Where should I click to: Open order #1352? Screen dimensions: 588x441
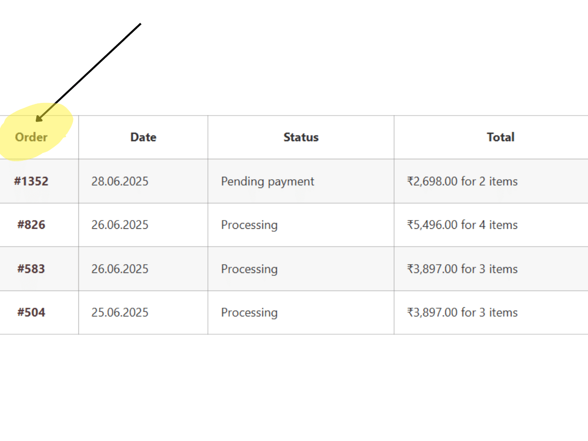(x=31, y=181)
